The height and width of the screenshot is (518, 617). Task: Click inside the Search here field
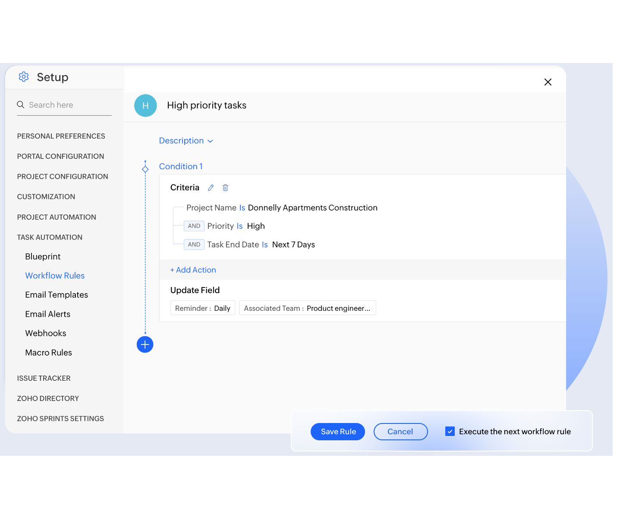(x=60, y=104)
